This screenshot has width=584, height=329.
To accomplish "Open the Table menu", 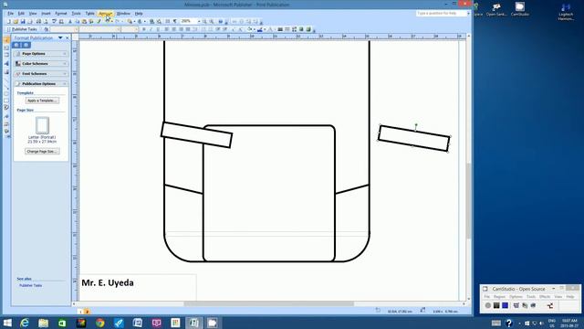I will point(89,14).
